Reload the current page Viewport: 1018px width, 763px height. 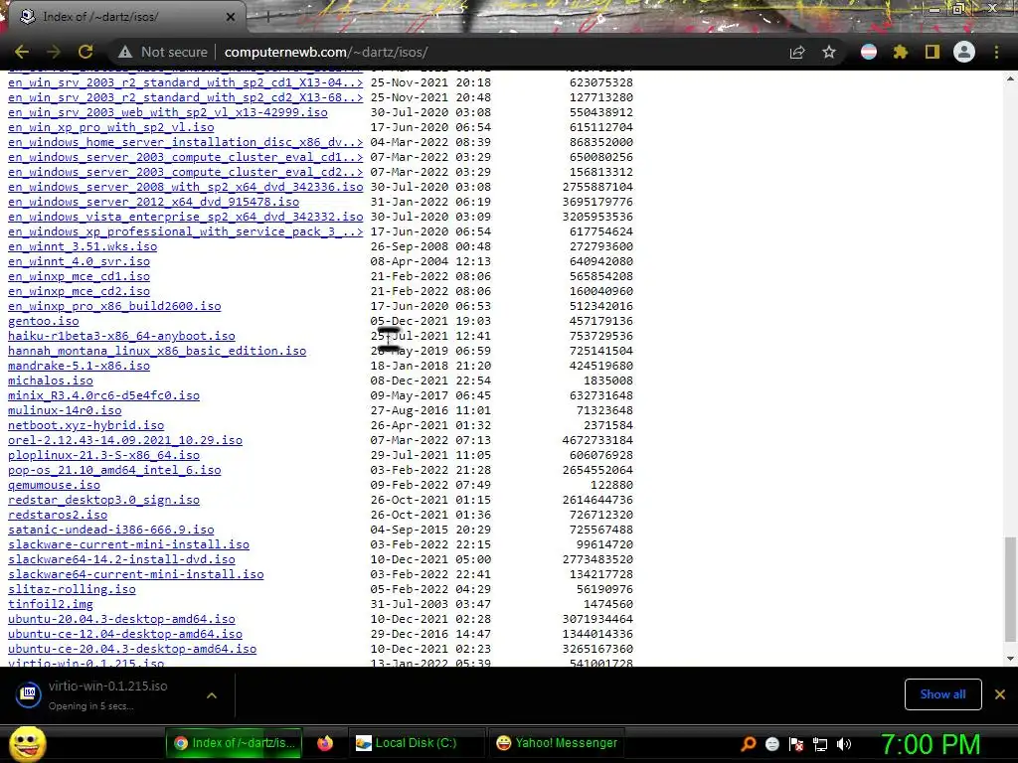[85, 52]
